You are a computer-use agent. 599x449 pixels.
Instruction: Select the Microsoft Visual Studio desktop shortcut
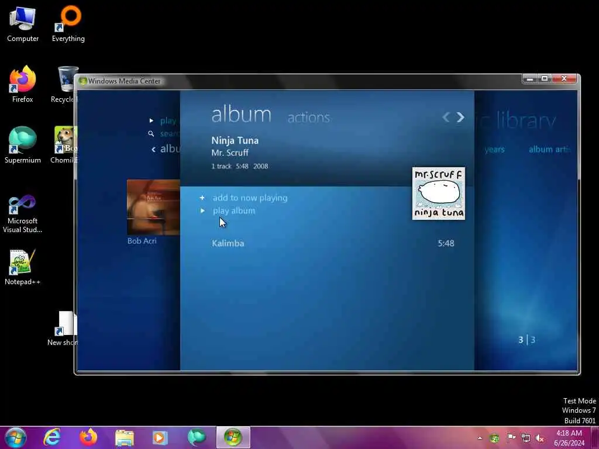[x=23, y=213]
